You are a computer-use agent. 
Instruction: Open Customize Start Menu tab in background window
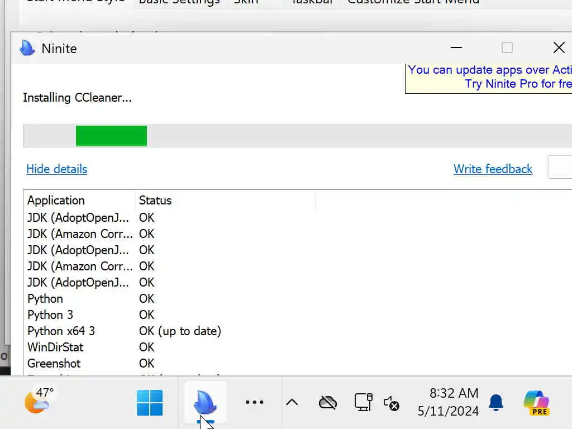(x=413, y=2)
